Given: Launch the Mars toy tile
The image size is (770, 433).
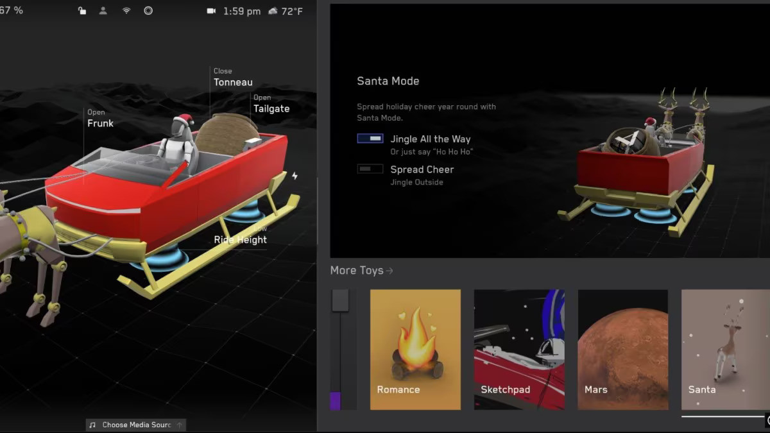Looking at the screenshot, I should (622, 350).
